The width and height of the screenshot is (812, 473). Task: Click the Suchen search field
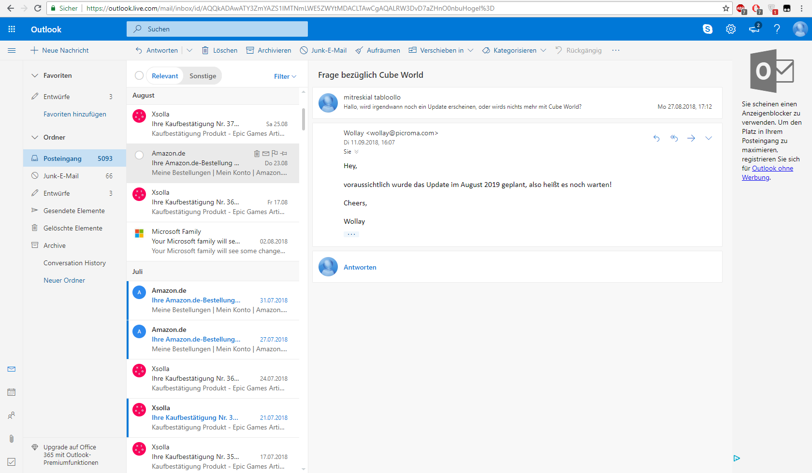point(217,29)
